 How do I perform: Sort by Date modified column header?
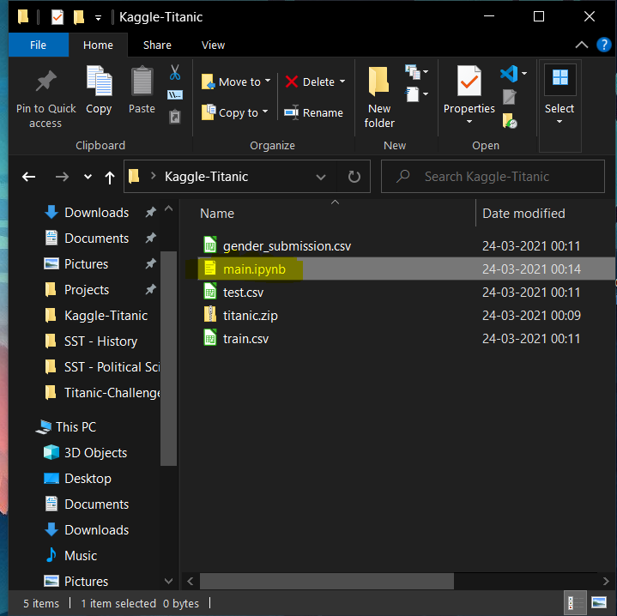(x=523, y=214)
